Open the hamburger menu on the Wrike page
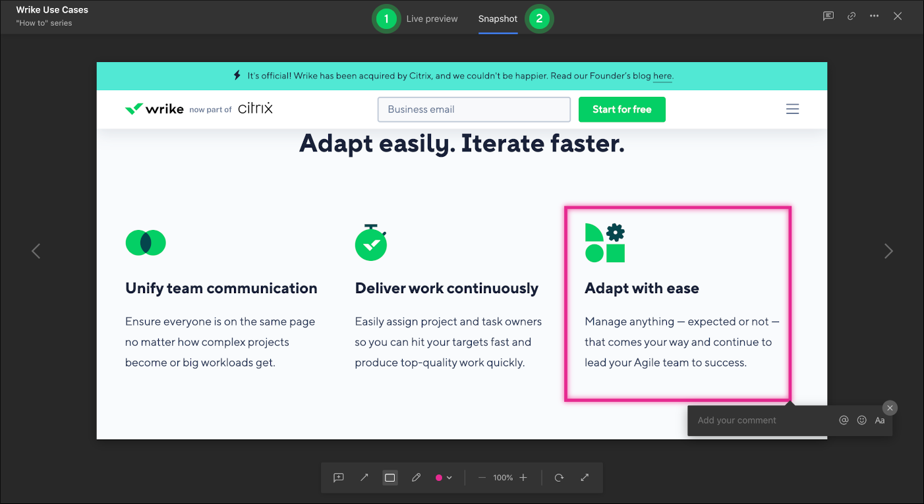Screen dimensions: 924x504 tap(792, 109)
